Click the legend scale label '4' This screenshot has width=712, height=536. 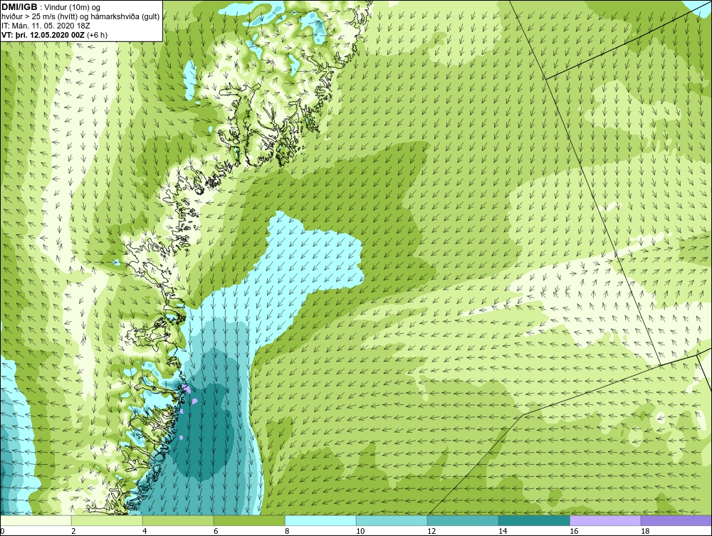145,531
